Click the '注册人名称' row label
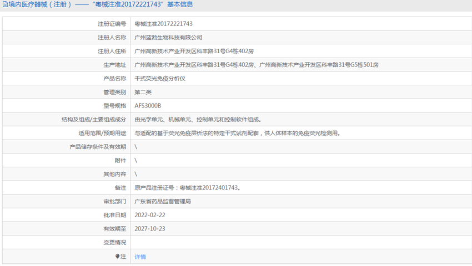The height and width of the screenshot is (266, 472). click(x=112, y=38)
